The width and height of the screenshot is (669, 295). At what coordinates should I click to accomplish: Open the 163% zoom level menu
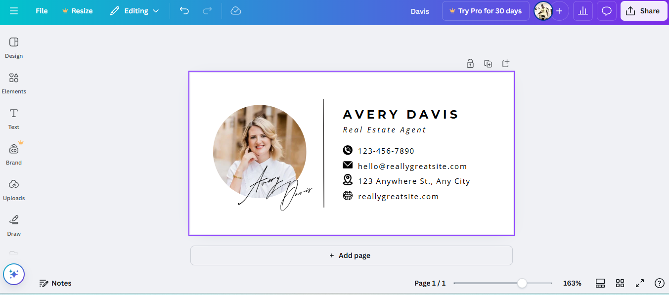[572, 283]
